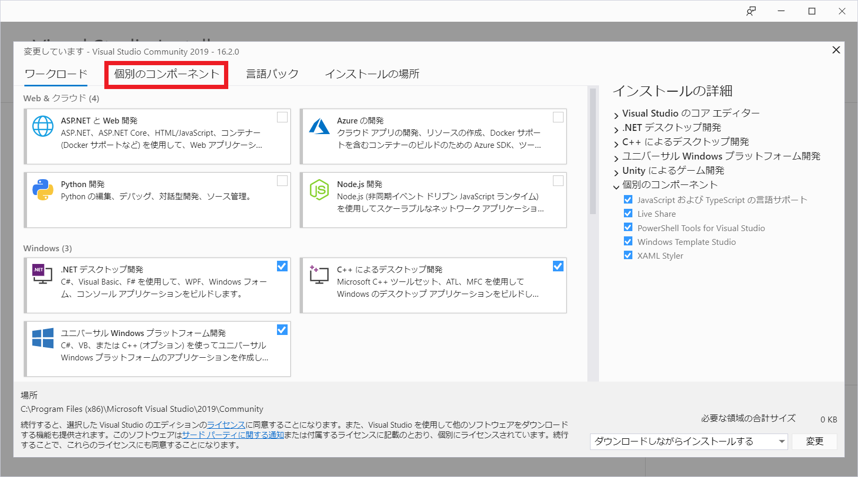The width and height of the screenshot is (858, 477).
Task: Expand Unity によるゲーム開発 details
Action: pyautogui.click(x=615, y=171)
